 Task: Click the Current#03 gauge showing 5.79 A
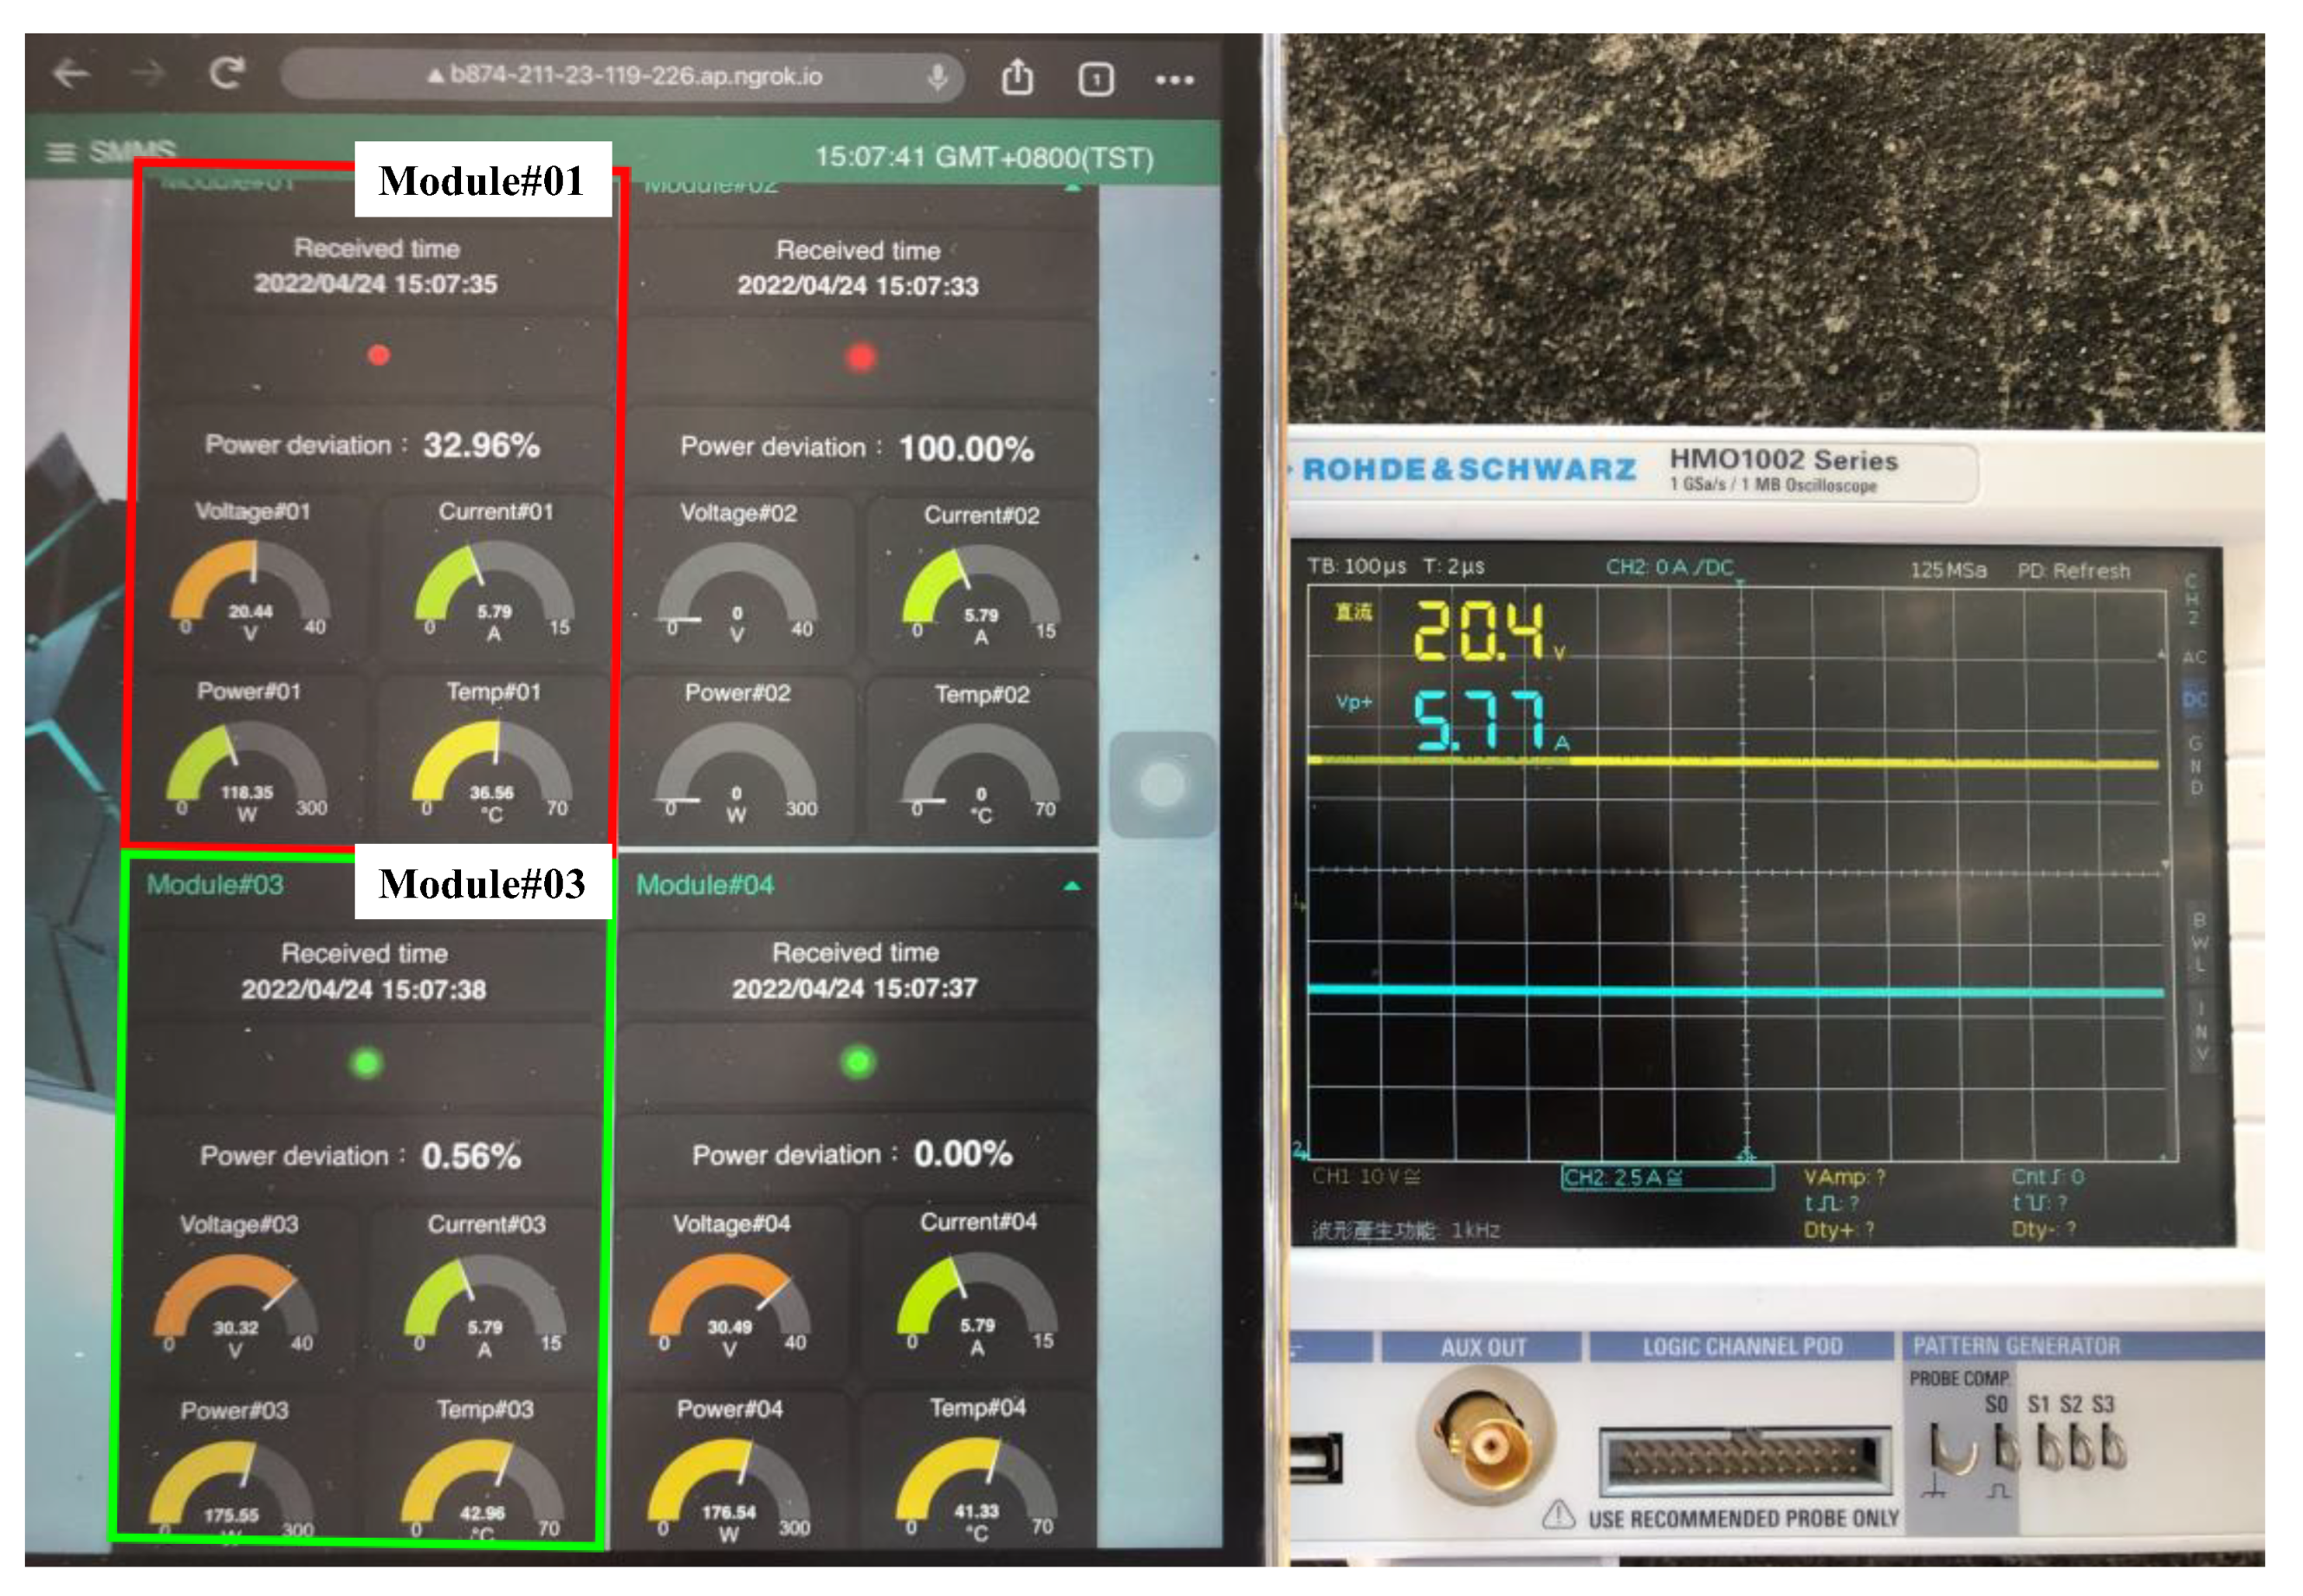coord(484,1305)
